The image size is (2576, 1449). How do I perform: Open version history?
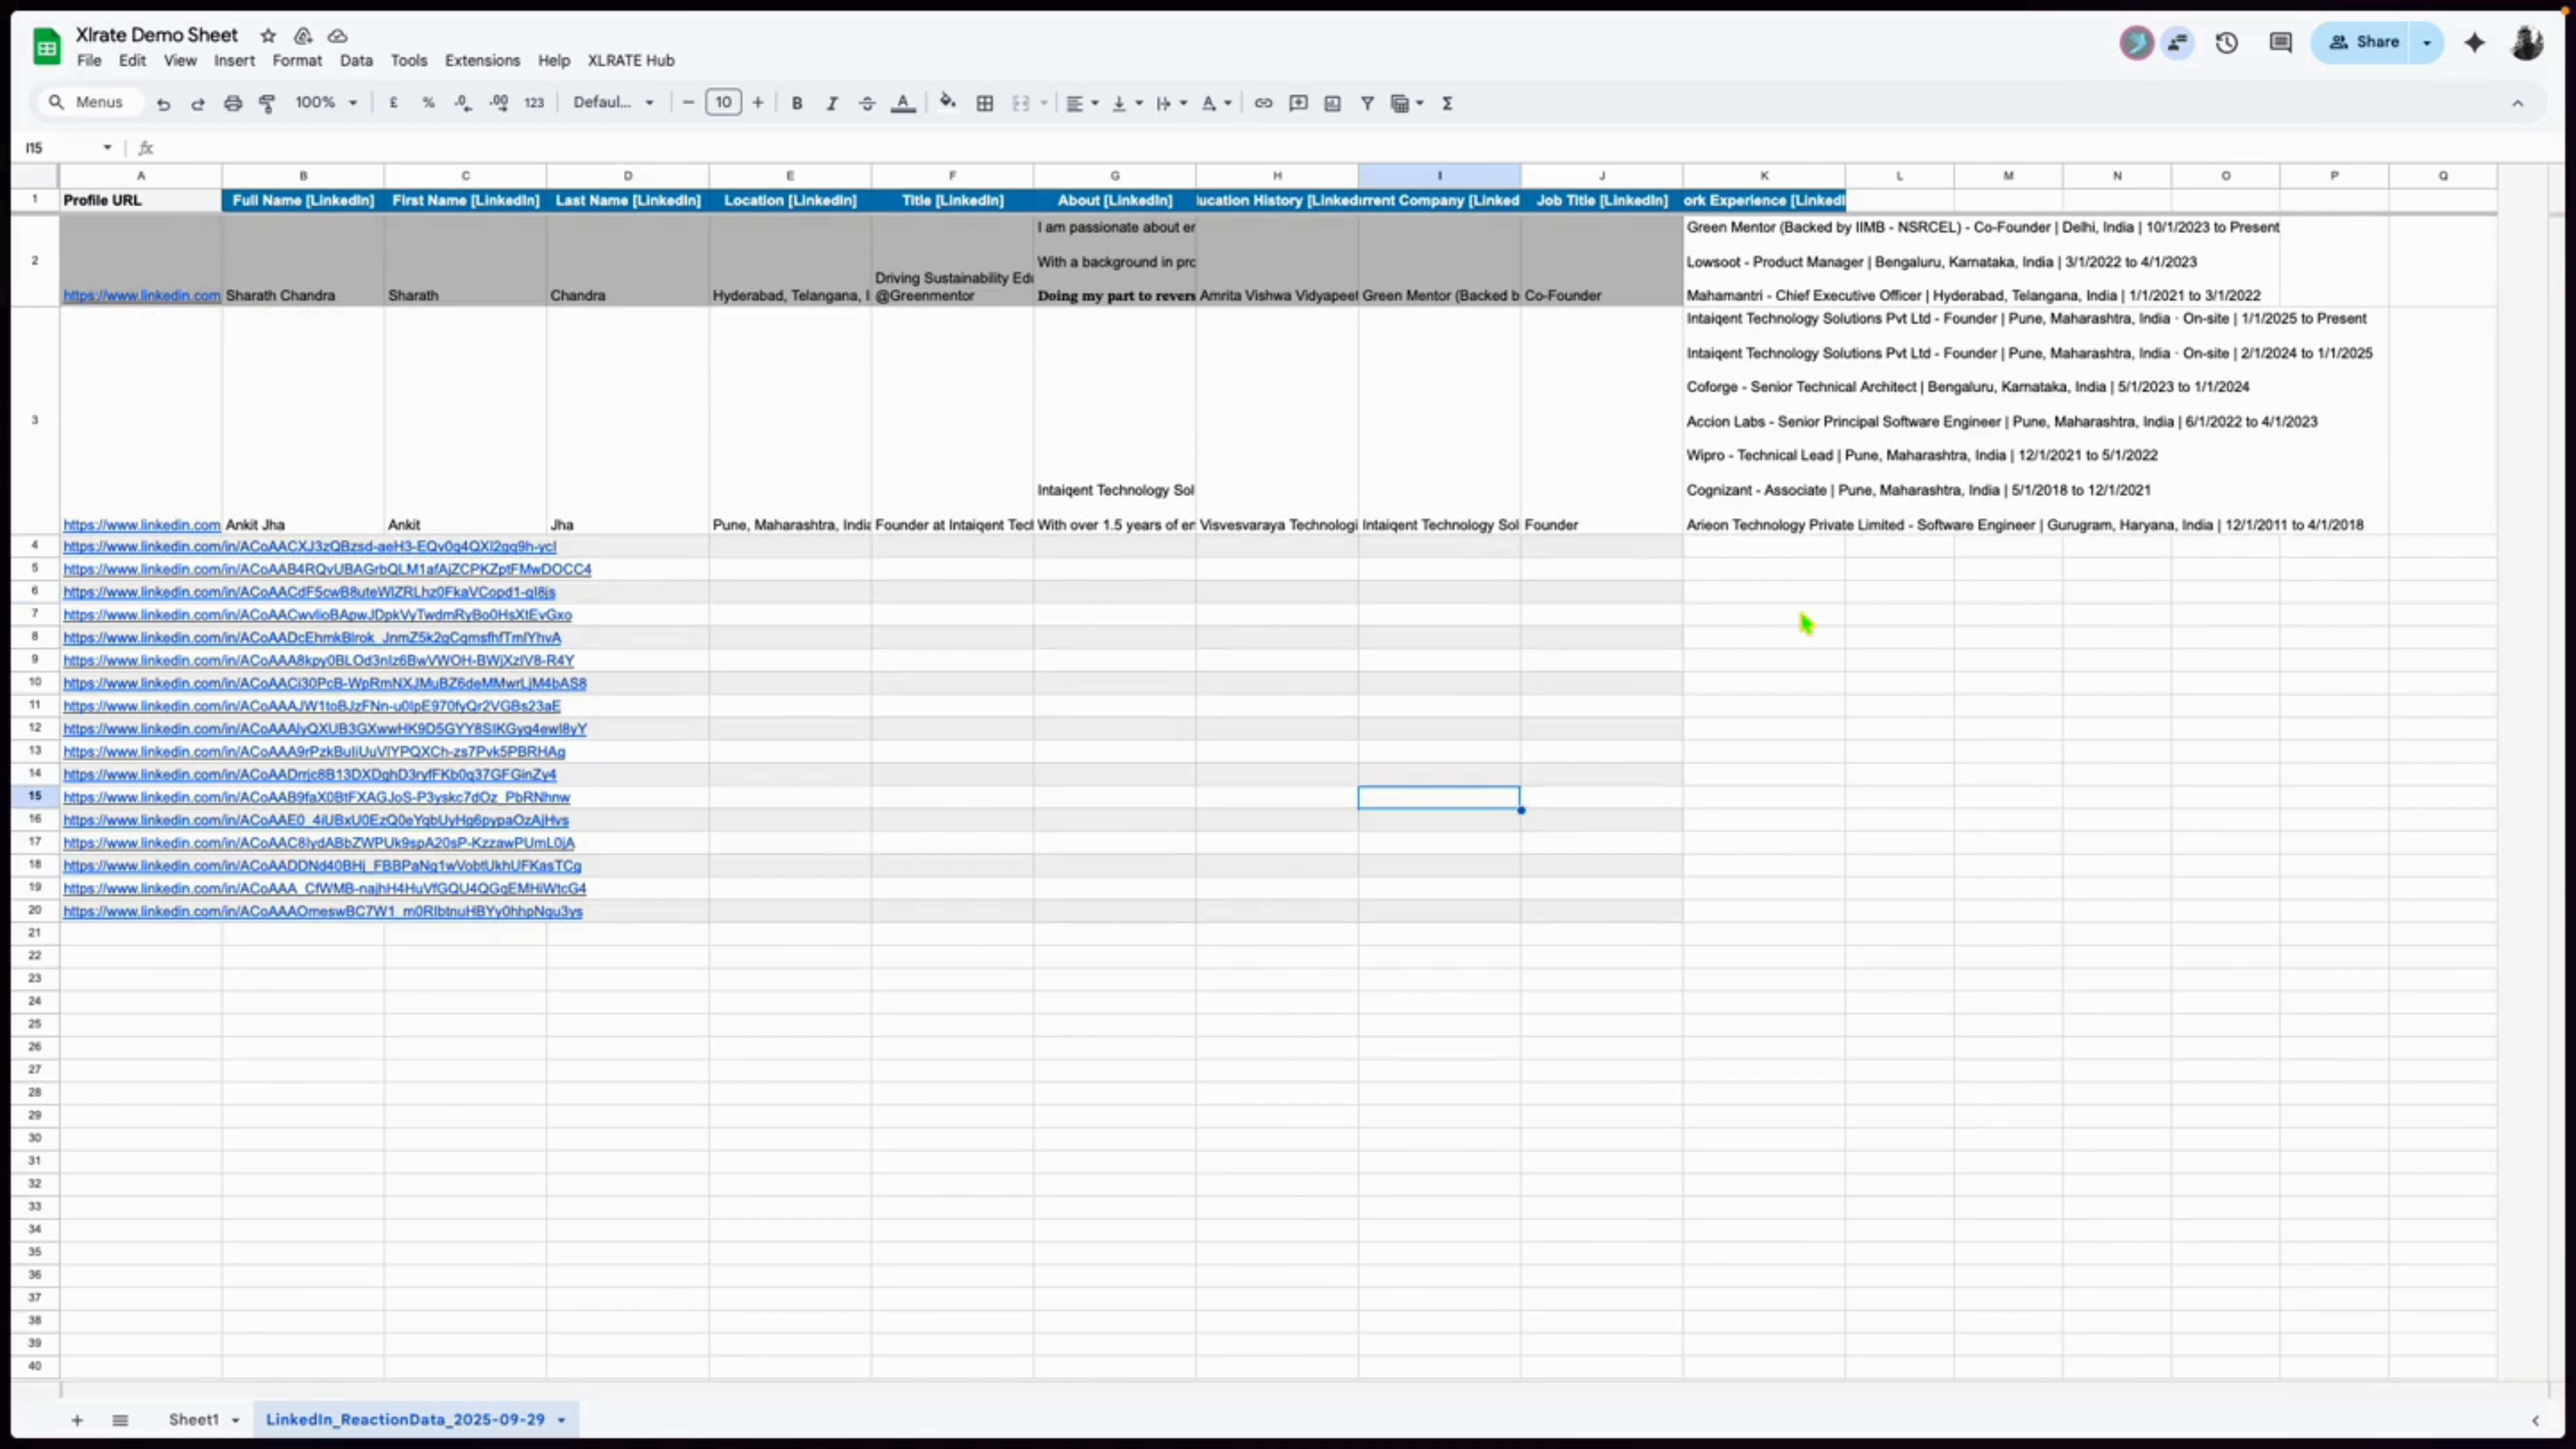pos(2227,43)
